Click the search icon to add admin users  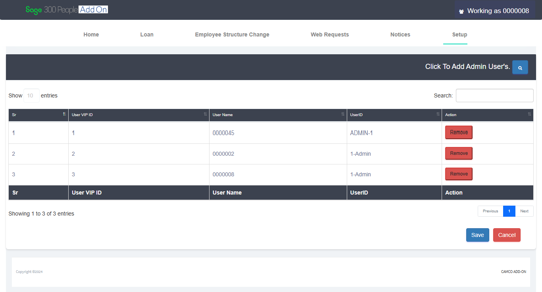(520, 67)
